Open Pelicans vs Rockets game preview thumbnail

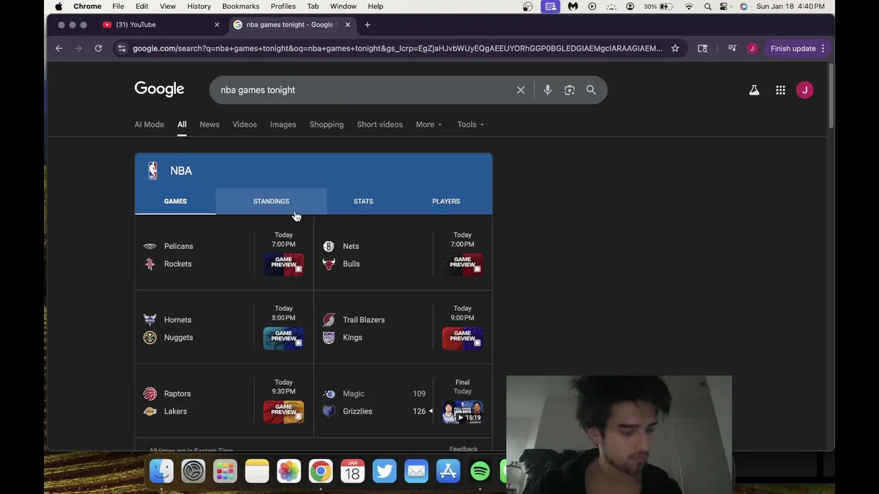pyautogui.click(x=284, y=264)
